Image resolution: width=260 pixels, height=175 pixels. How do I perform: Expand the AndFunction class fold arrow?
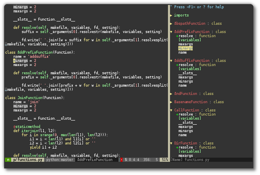[x=171, y=94]
